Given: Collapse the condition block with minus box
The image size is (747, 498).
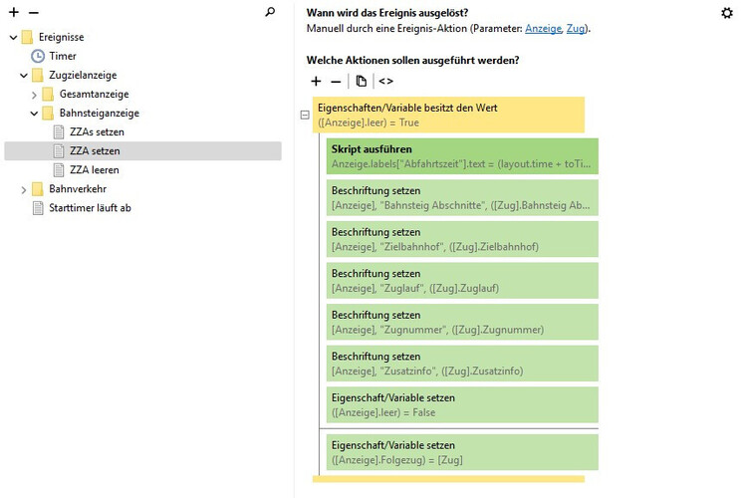Looking at the screenshot, I should pos(304,115).
